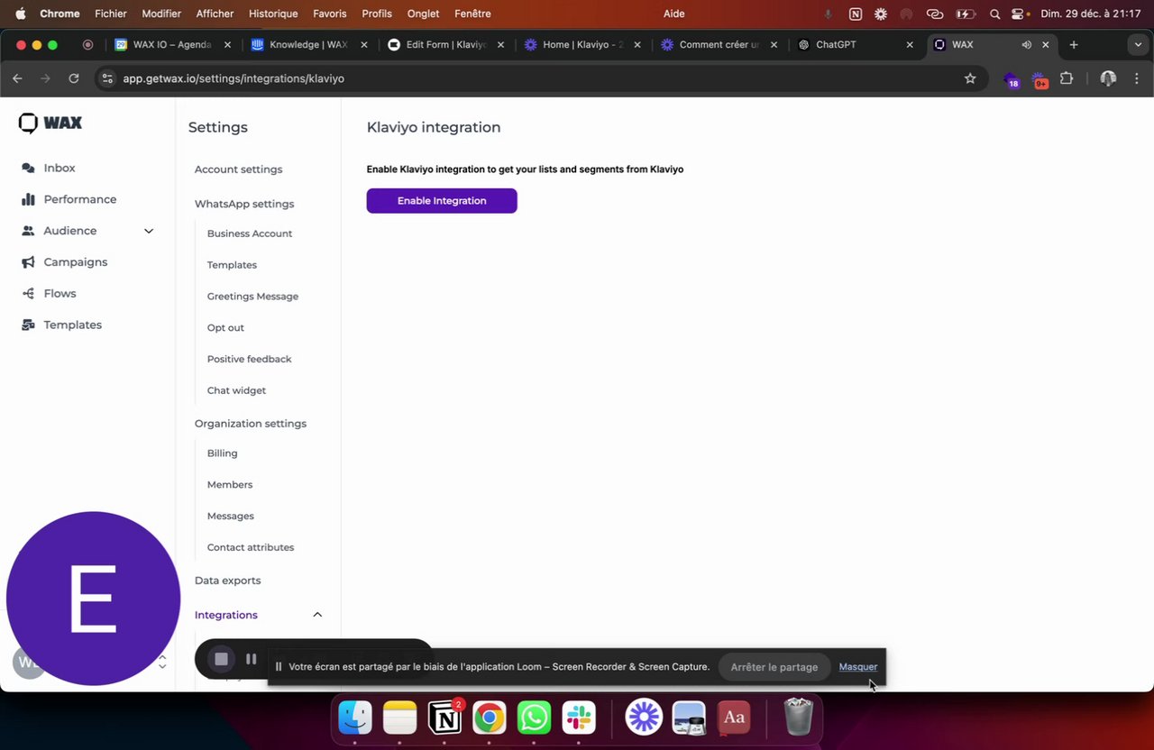Open Finder from the Dock
Image resolution: width=1154 pixels, height=750 pixels.
pyautogui.click(x=355, y=718)
